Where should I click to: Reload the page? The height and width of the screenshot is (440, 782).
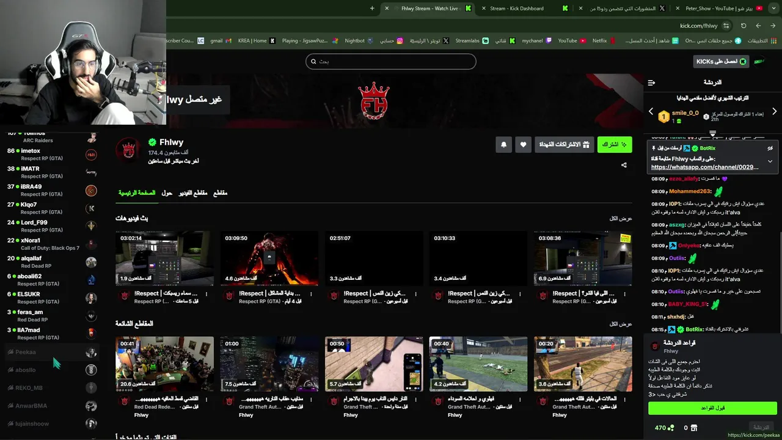(x=744, y=26)
